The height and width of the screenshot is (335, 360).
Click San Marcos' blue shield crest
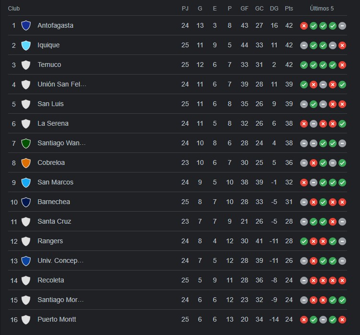(x=26, y=183)
